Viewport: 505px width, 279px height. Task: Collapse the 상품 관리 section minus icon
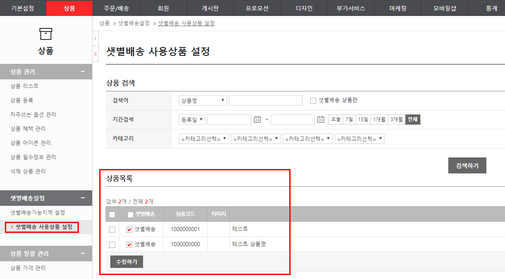point(82,72)
